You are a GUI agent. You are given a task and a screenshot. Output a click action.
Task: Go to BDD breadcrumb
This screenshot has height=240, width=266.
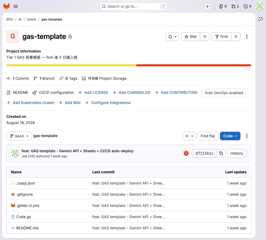[x=10, y=19]
